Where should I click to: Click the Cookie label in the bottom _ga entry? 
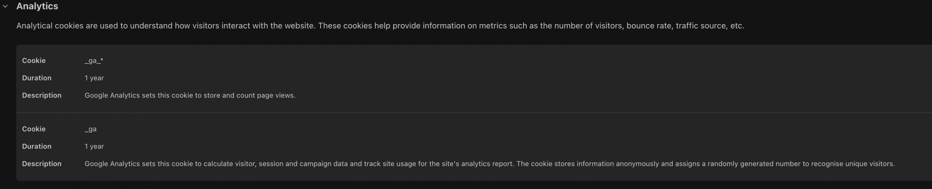coord(34,129)
